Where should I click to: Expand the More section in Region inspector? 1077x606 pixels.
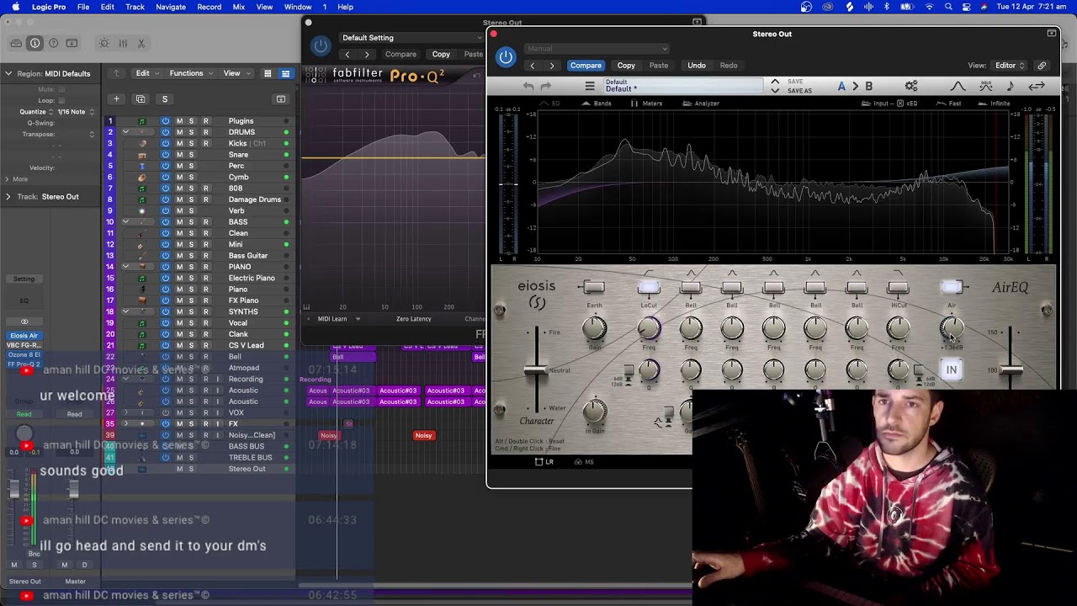pos(8,178)
